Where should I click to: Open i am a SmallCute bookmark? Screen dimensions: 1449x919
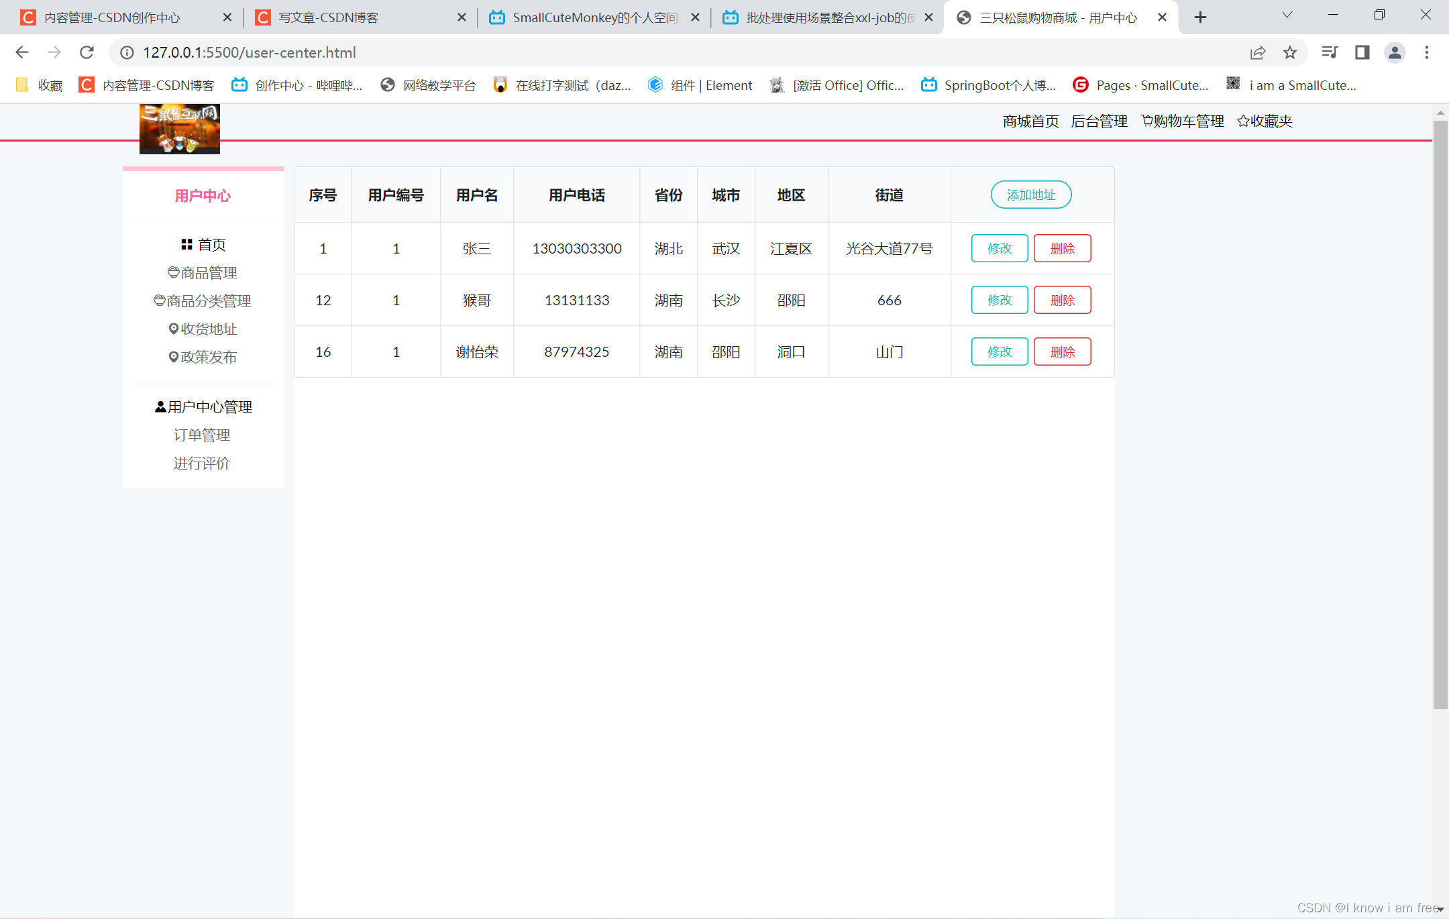pyautogui.click(x=1291, y=85)
